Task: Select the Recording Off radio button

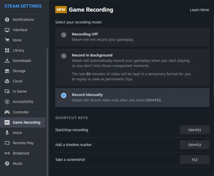Action: pos(63,35)
